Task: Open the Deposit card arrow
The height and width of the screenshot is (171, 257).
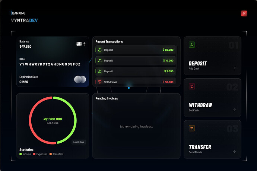Action: 234,68
